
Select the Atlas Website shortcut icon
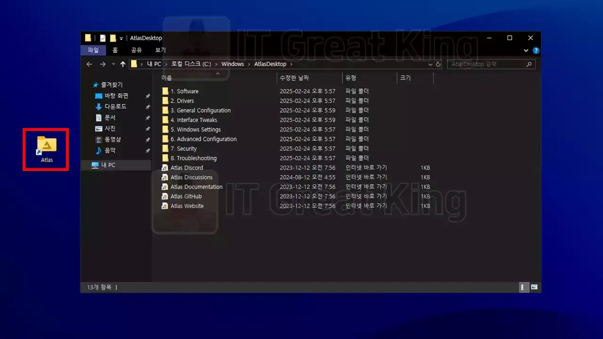pyautogui.click(x=165, y=206)
